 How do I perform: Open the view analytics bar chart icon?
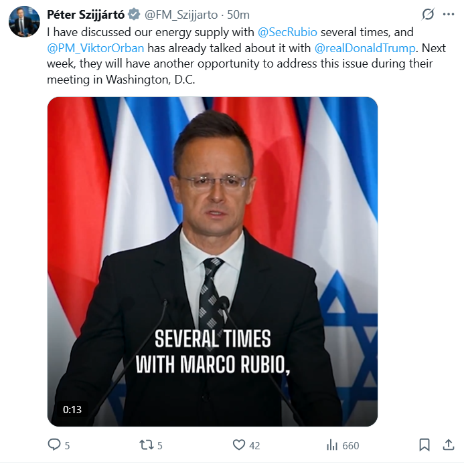[x=331, y=445]
